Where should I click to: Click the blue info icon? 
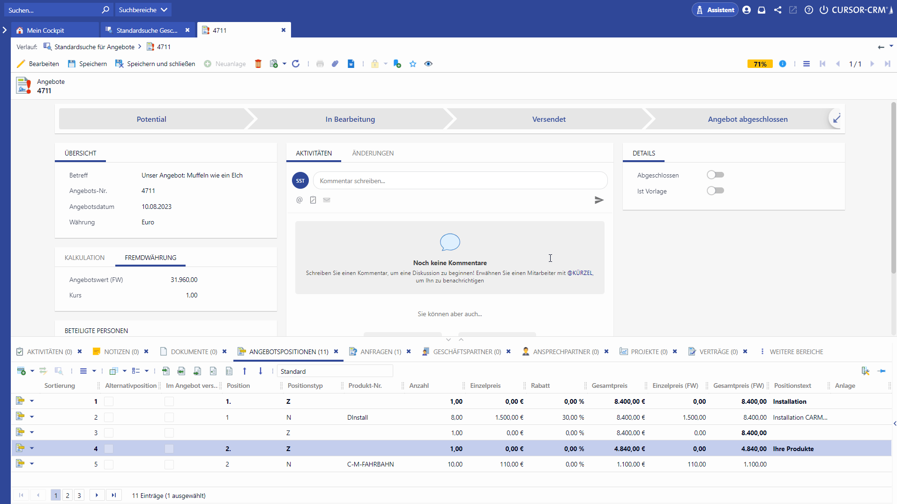pos(783,64)
